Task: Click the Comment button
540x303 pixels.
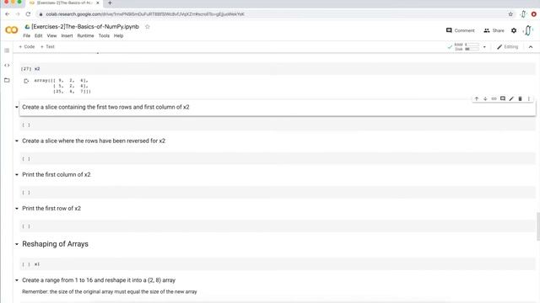Action: click(460, 30)
